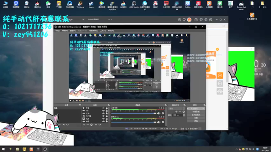Image resolution: width=271 pixels, height=152 pixels.
Task: Move the selected source up
Action: click(x=96, y=125)
